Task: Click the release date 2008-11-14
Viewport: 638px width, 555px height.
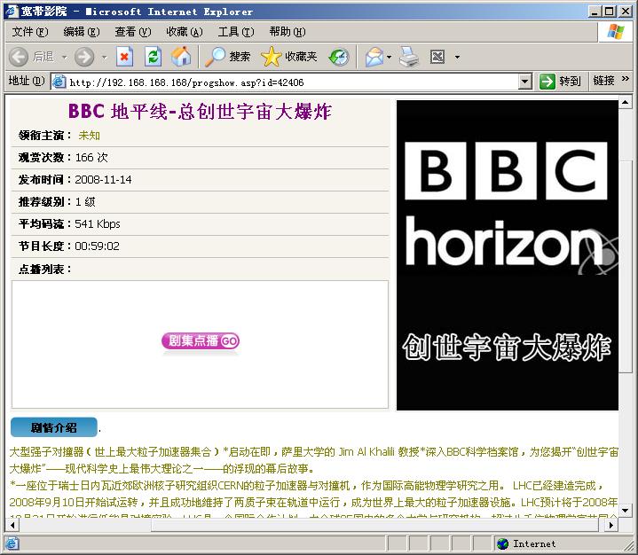Action: click(103, 180)
